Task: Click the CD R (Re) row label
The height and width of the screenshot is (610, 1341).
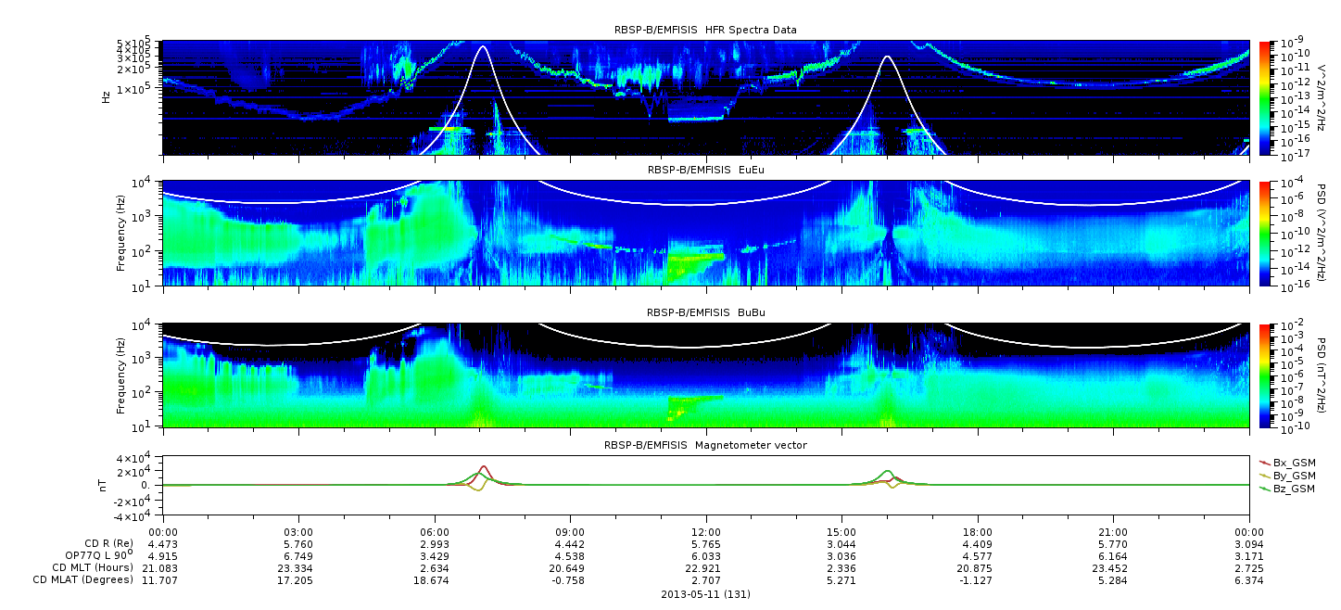Action: [106, 543]
